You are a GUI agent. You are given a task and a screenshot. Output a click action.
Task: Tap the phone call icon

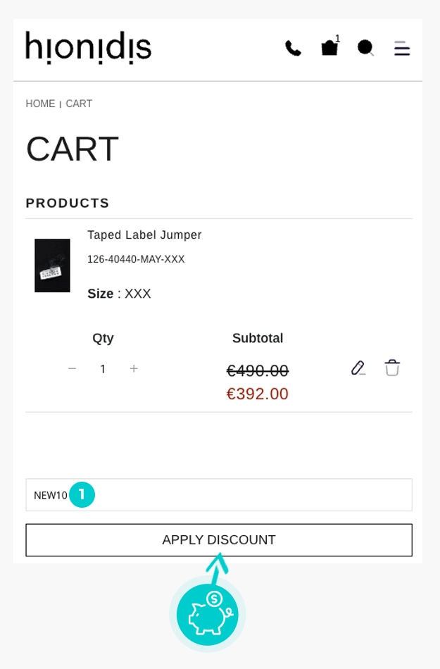[x=293, y=49]
